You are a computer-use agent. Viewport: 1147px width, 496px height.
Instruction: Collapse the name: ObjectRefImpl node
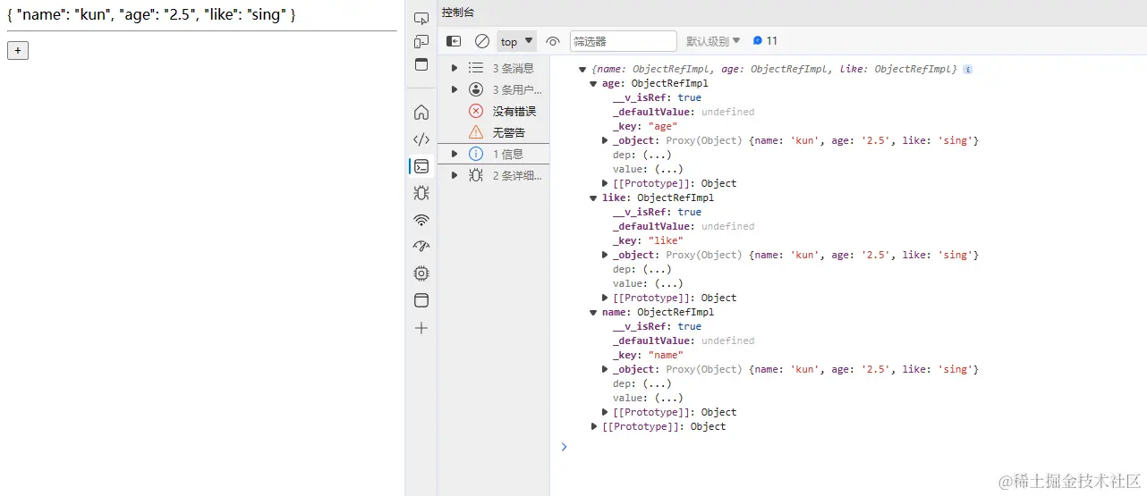(x=593, y=312)
